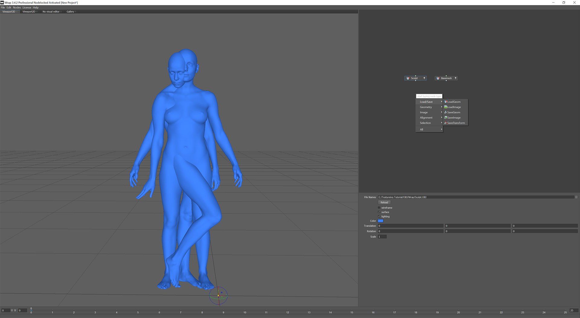This screenshot has width=580, height=318.
Task: Select the Basemesh node
Action: pyautogui.click(x=446, y=78)
